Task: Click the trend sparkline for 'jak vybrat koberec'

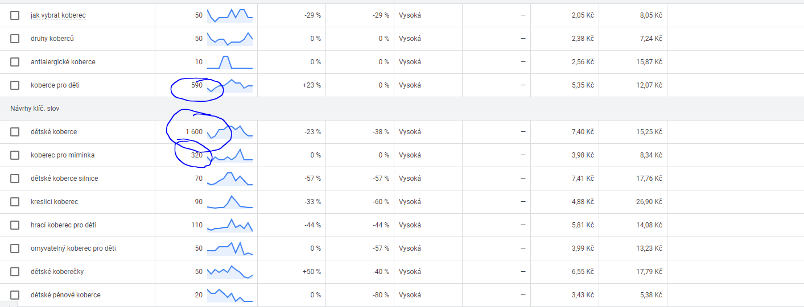Action: coord(230,15)
